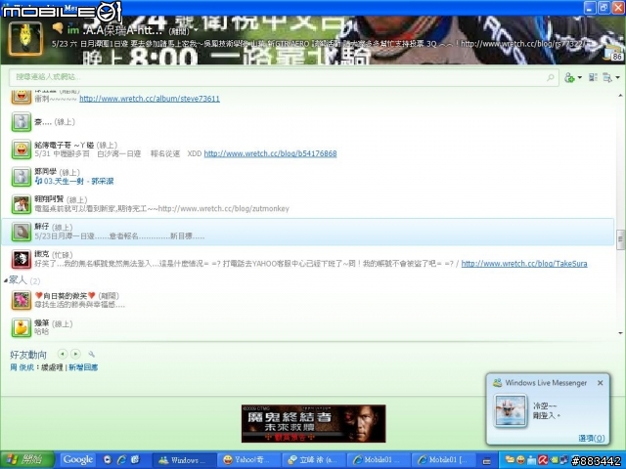Screen dimensions: 626x469
Task: Show next item in 好友動向
Action: pos(75,354)
